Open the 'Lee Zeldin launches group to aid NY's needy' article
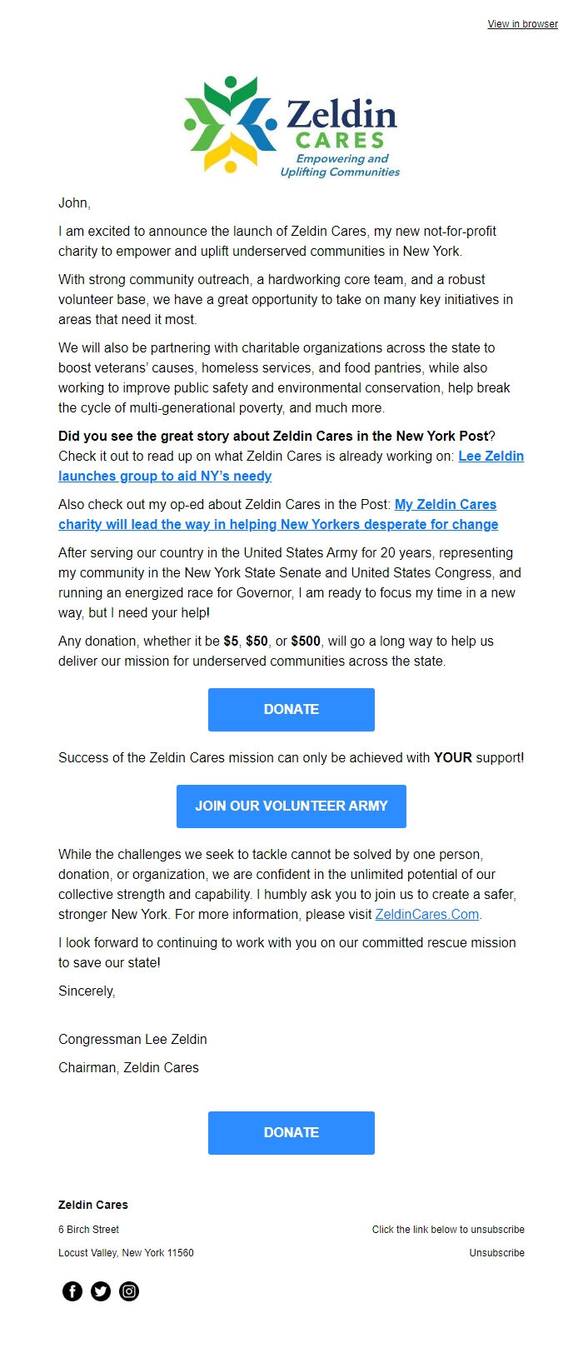 [164, 476]
